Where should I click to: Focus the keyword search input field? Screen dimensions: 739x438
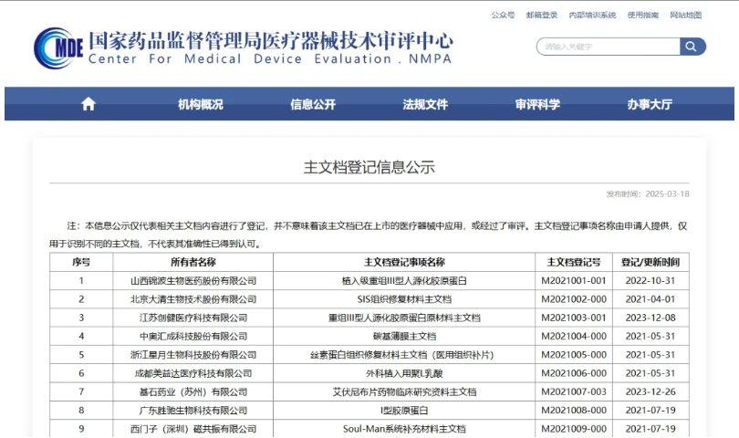(607, 46)
